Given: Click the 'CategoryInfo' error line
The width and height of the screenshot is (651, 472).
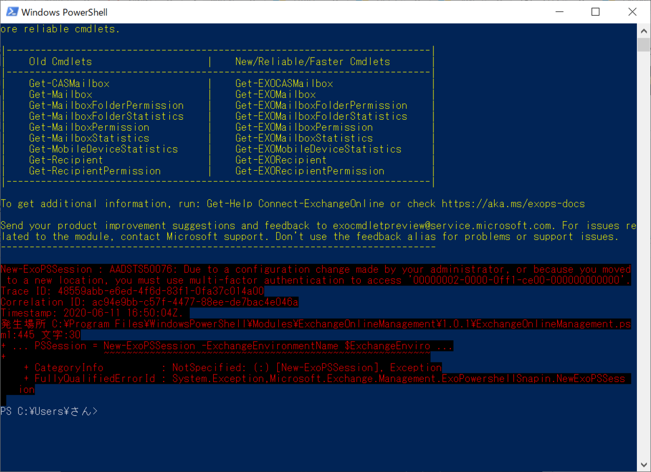Looking at the screenshot, I should click(x=233, y=367).
